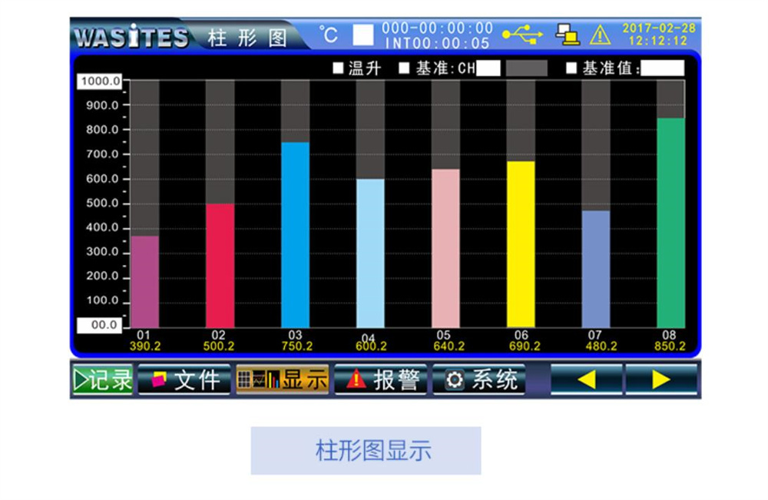This screenshot has width=768, height=500.
Task: Open the 系统 system settings button
Action: tap(479, 379)
